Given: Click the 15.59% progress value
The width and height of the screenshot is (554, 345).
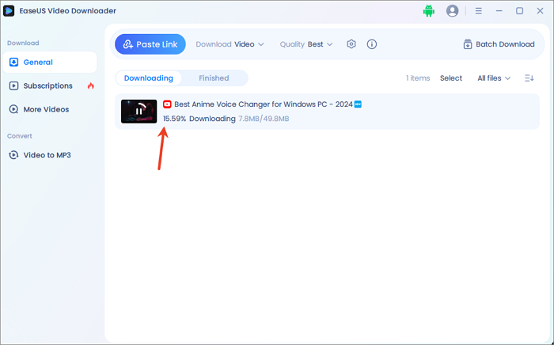Looking at the screenshot, I should (174, 119).
